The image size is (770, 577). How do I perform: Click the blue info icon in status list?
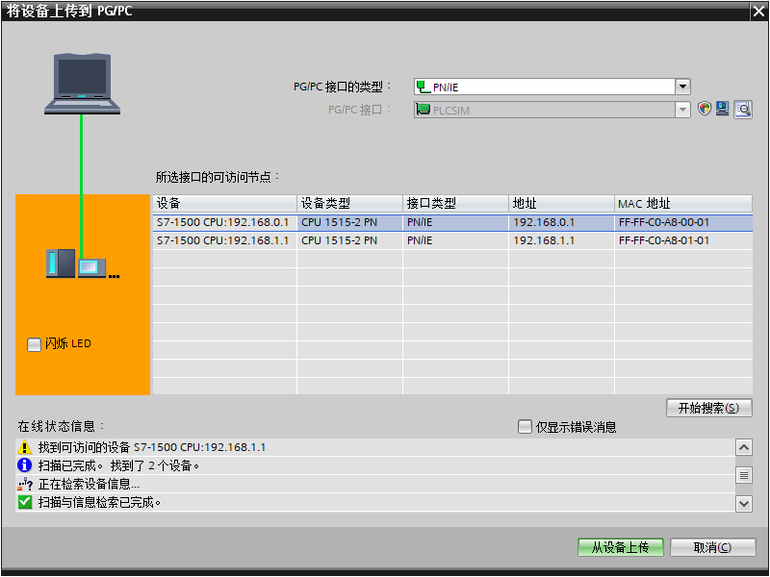coord(24,465)
